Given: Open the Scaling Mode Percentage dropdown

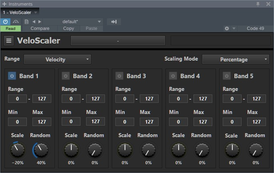Looking at the screenshot, I should 236,59.
